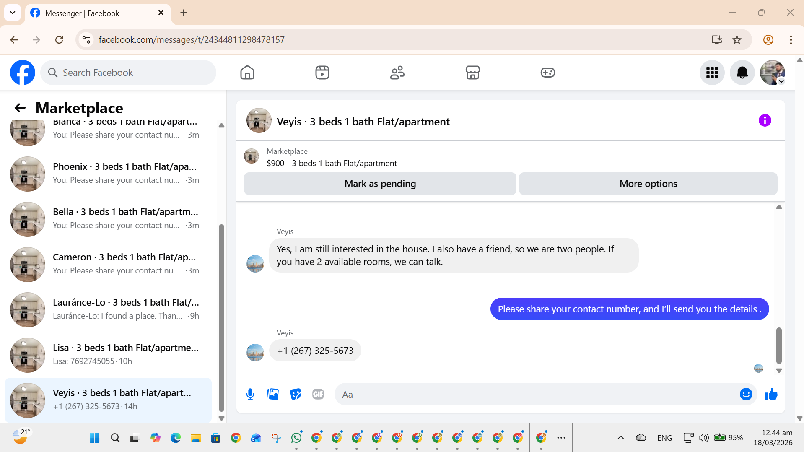804x452 pixels.
Task: Click the browser back arrow
Action: [x=14, y=40]
